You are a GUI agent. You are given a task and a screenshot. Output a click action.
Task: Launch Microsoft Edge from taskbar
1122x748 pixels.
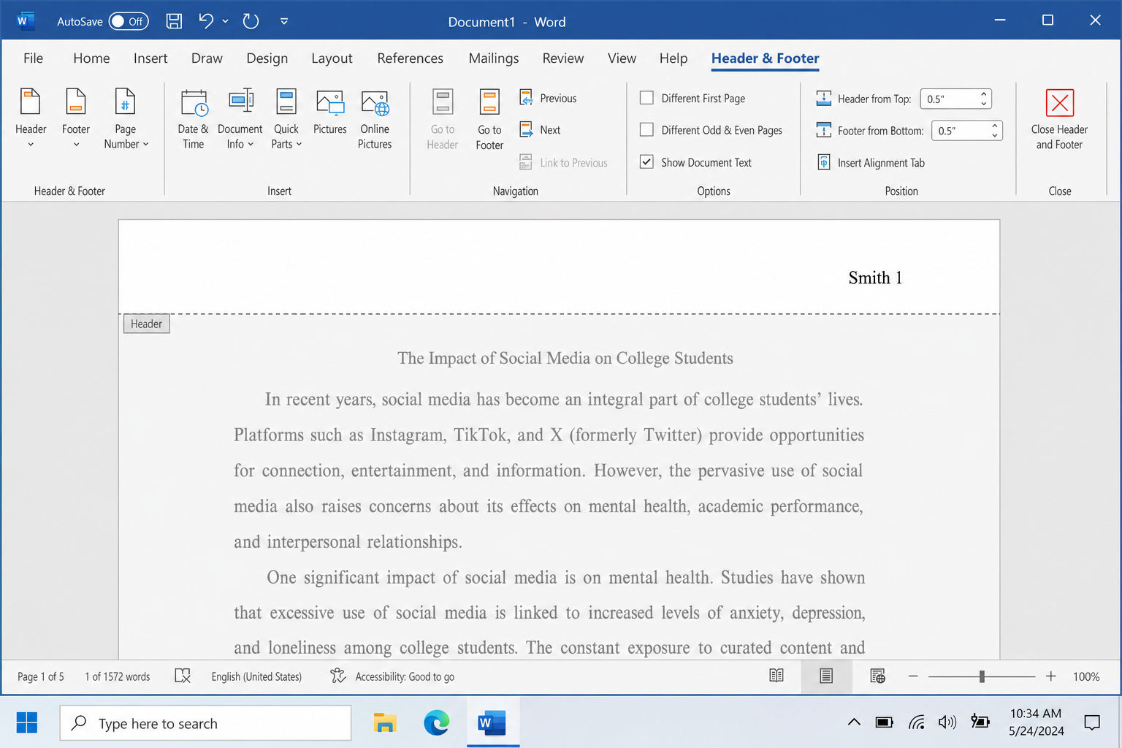point(437,723)
